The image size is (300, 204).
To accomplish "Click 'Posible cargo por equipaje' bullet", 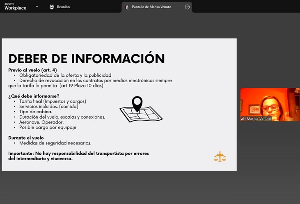I will tap(48, 127).
